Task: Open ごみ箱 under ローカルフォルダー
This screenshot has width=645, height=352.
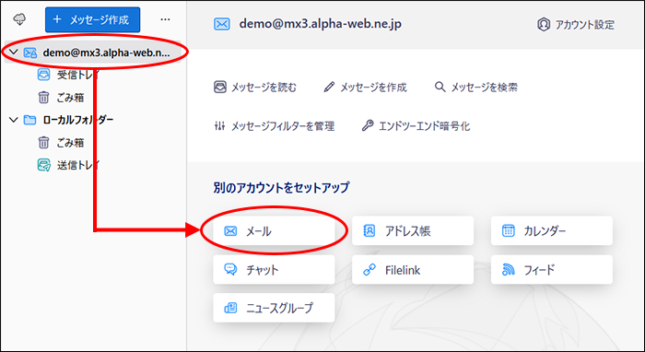Action: pos(61,143)
